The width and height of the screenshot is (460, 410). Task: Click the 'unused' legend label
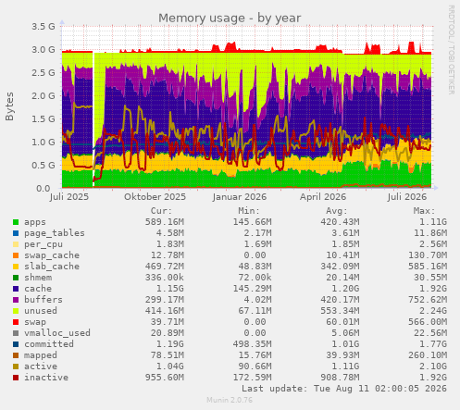tap(41, 311)
